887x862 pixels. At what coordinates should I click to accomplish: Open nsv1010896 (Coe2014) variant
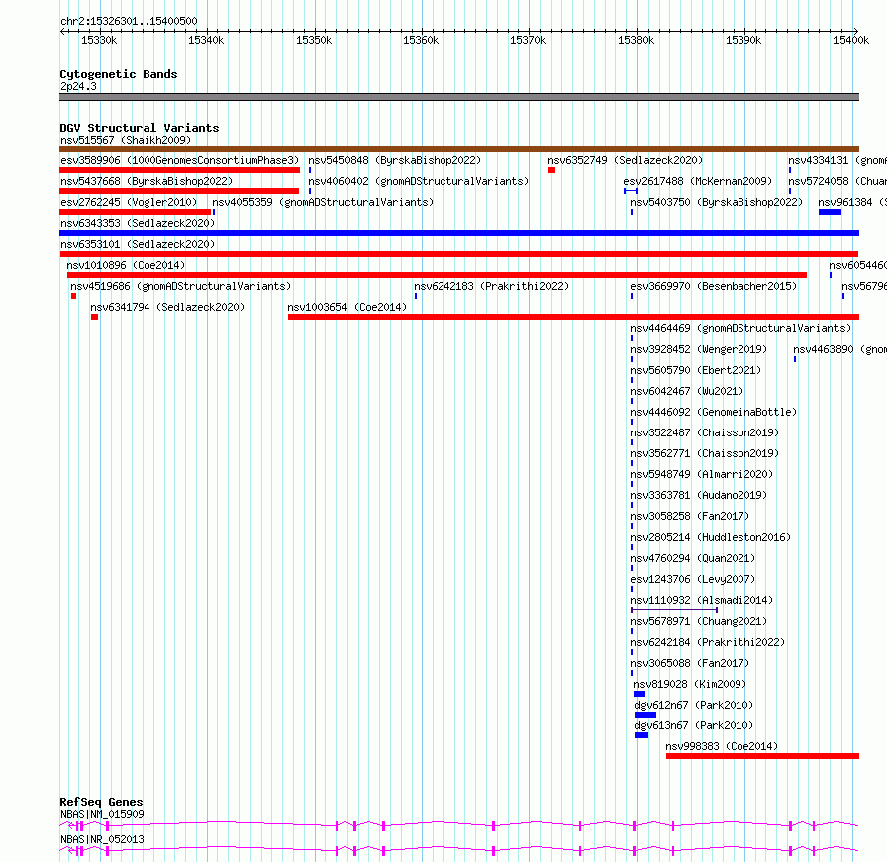[126, 265]
